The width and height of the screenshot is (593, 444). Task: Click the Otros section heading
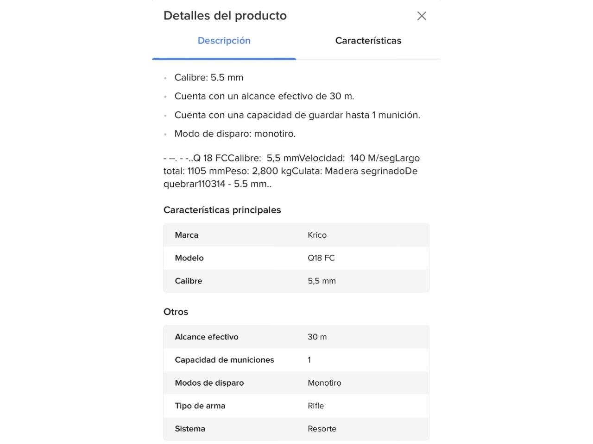(x=176, y=312)
